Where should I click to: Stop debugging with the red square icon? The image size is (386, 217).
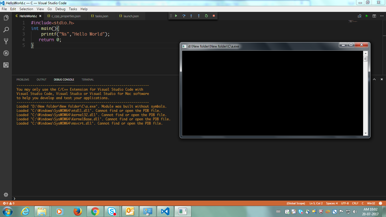[214, 16]
